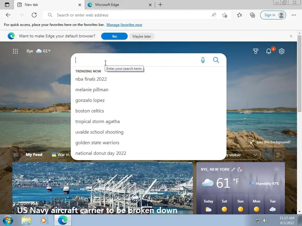Open Windows Start button
This screenshot has height=226, width=302.
tap(8, 220)
